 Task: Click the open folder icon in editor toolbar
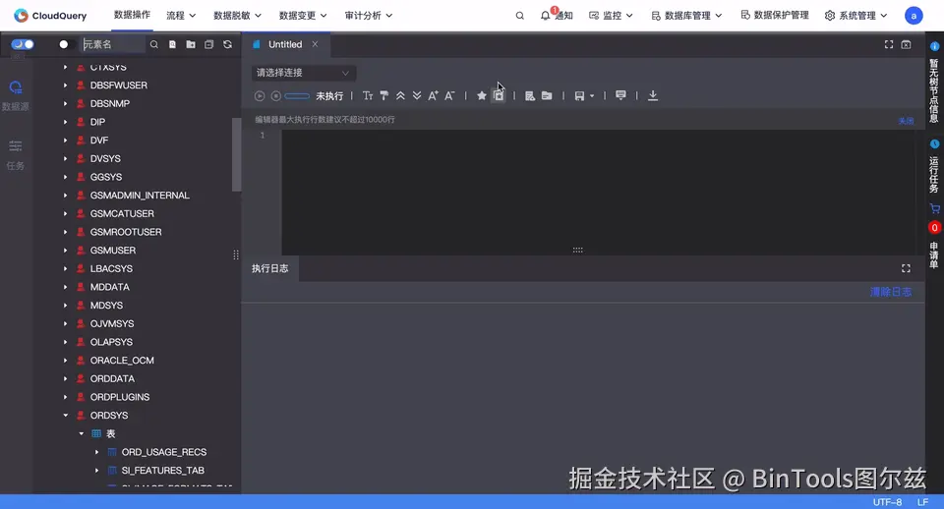click(547, 95)
